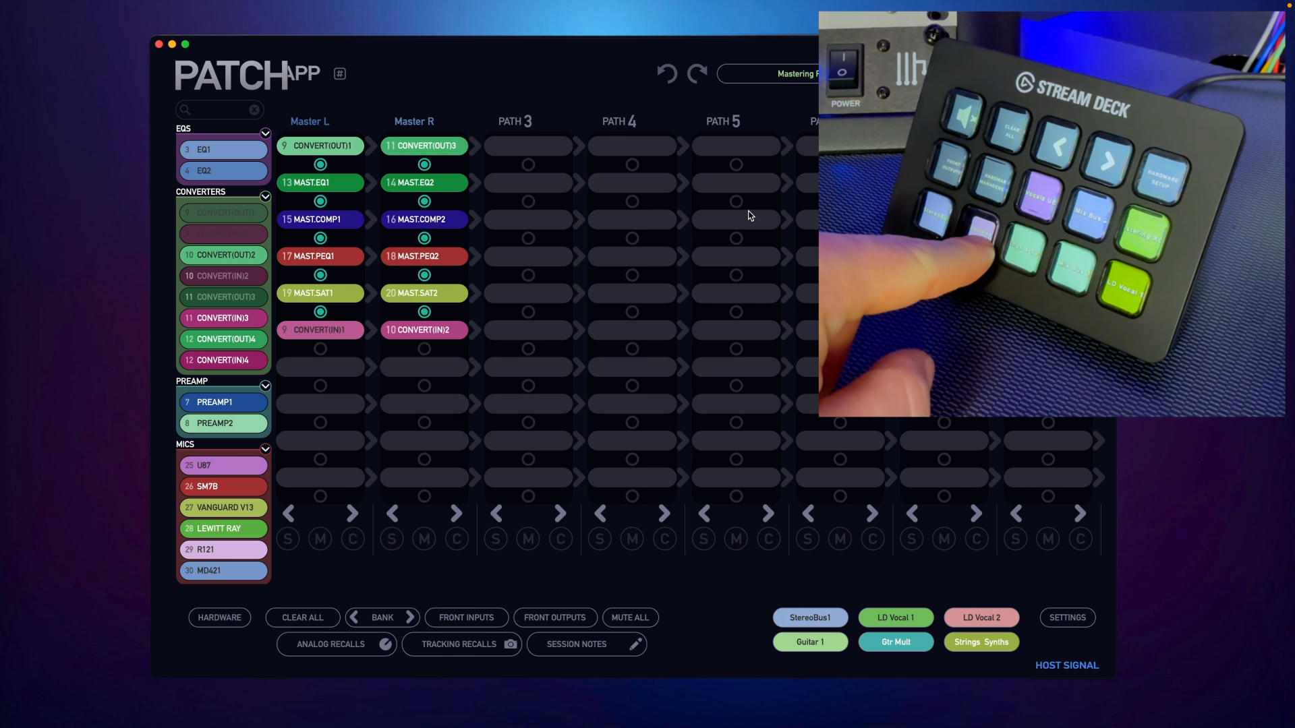Click the redo arrow icon
This screenshot has width=1295, height=728.
(x=697, y=73)
